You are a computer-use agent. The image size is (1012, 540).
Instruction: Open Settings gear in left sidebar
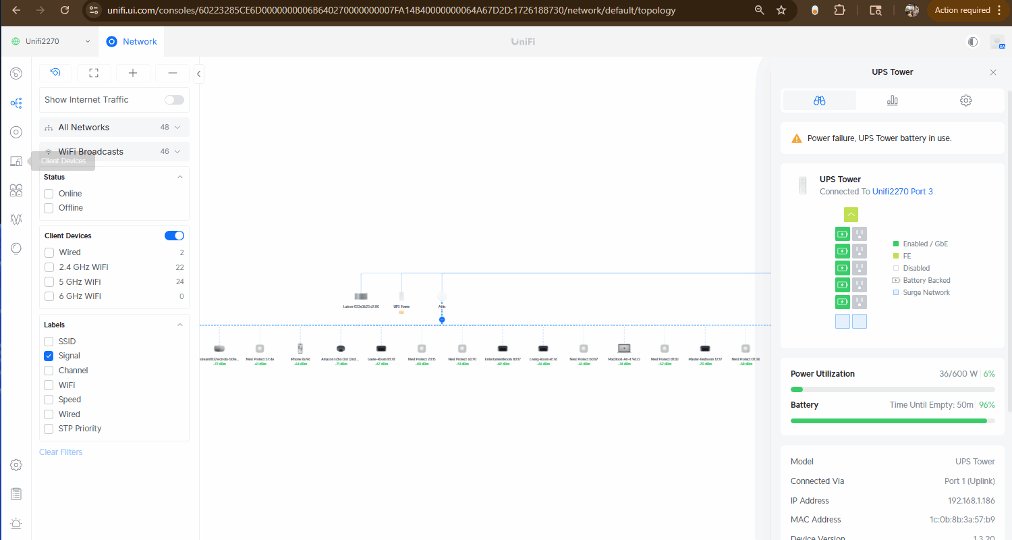[16, 465]
